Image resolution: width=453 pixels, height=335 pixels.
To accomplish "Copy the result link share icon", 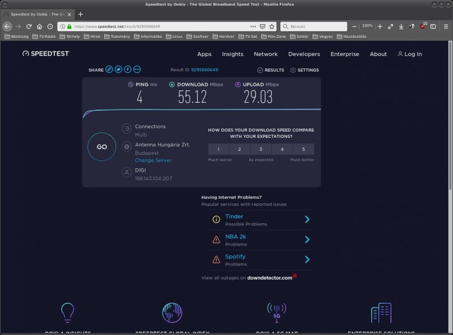I will (x=109, y=69).
